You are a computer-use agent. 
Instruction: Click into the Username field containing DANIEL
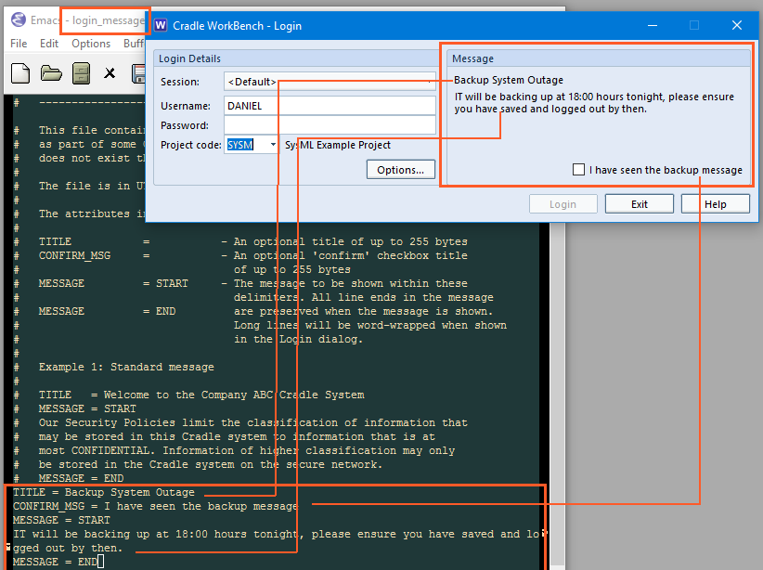click(330, 106)
